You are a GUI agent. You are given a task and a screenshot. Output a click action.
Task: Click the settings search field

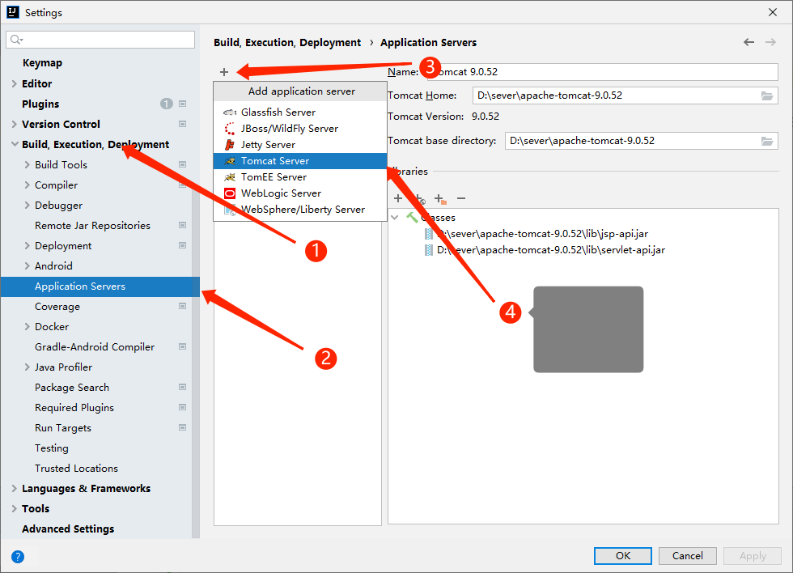pos(100,40)
